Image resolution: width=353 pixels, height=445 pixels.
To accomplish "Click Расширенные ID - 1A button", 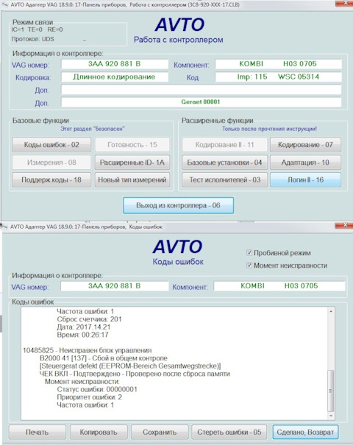I will pos(132,163).
